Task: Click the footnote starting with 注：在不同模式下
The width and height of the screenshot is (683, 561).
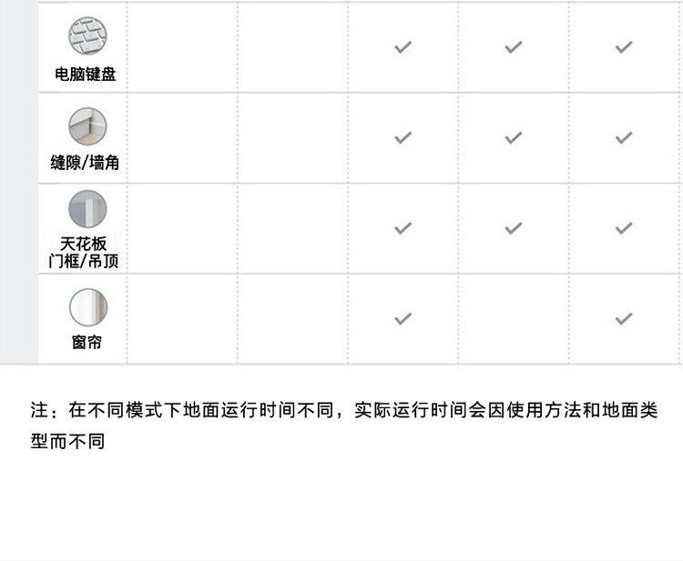Action: click(x=344, y=426)
